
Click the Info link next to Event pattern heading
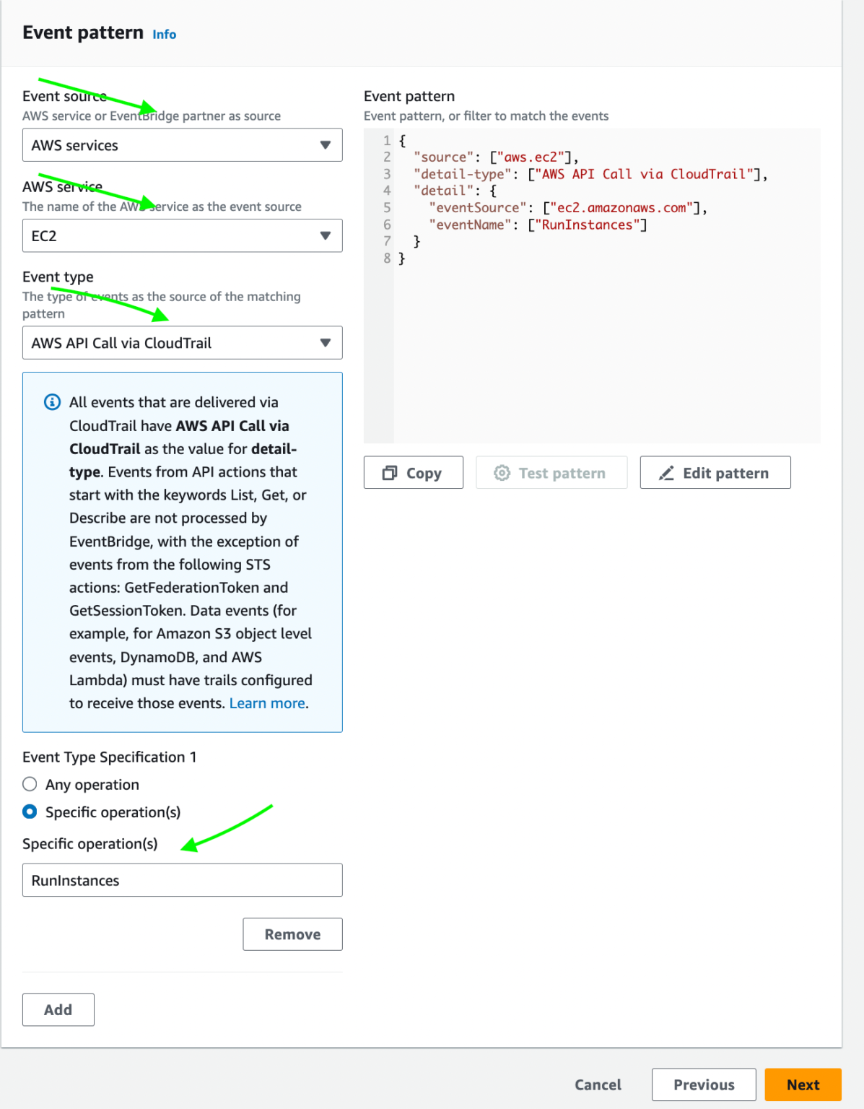click(x=164, y=34)
